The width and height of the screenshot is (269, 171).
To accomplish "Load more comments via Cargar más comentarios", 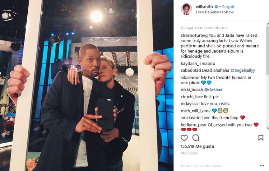I will coord(204,28).
